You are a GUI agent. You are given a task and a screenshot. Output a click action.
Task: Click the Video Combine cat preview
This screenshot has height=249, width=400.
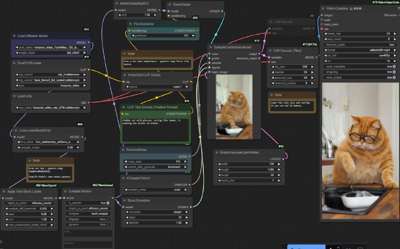click(x=360, y=151)
